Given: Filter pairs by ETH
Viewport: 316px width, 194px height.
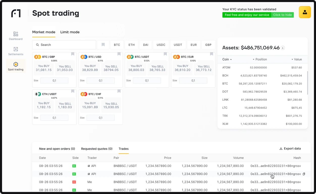Looking at the screenshot, I should click(x=131, y=45).
